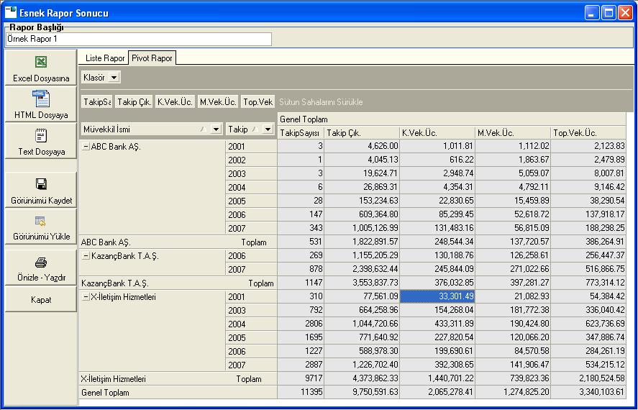Select the Pivot Rapor tab
The width and height of the screenshot is (638, 410).
click(x=152, y=58)
